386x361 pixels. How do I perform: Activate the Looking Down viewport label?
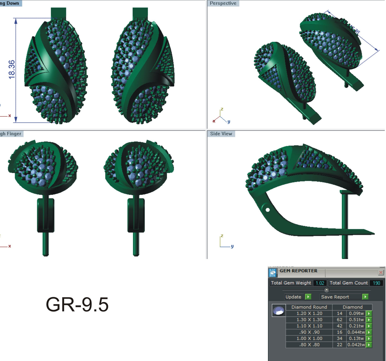[x=11, y=3]
